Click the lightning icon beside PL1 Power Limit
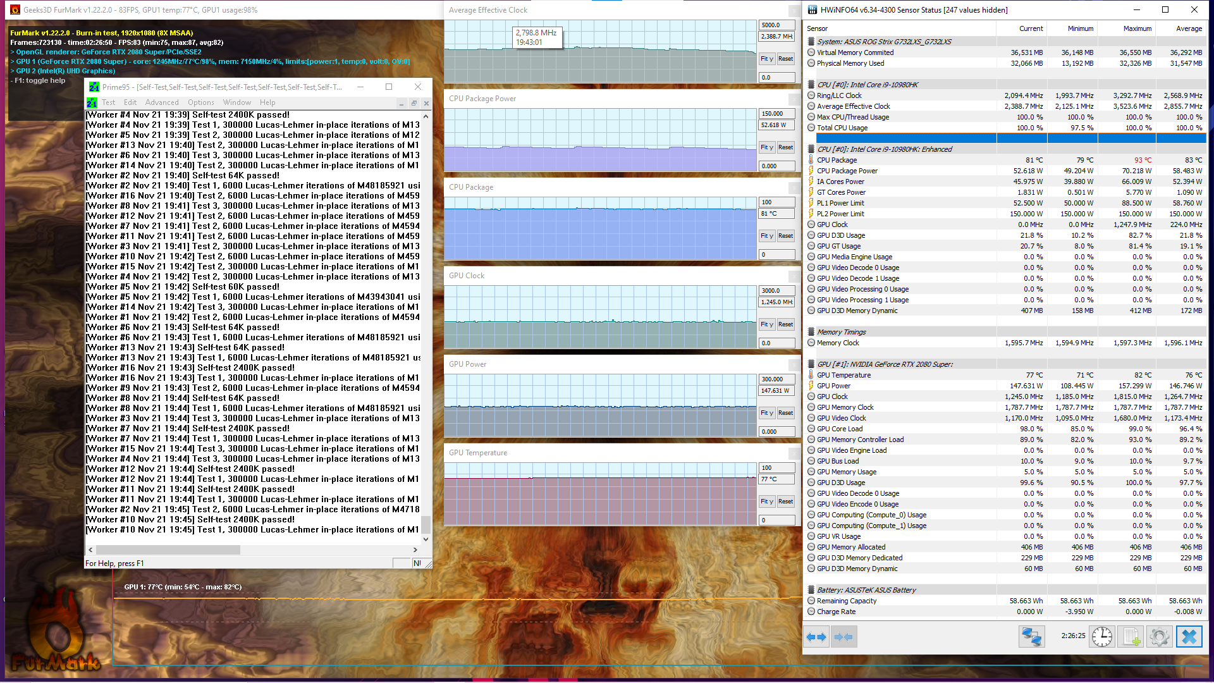 [x=811, y=203]
